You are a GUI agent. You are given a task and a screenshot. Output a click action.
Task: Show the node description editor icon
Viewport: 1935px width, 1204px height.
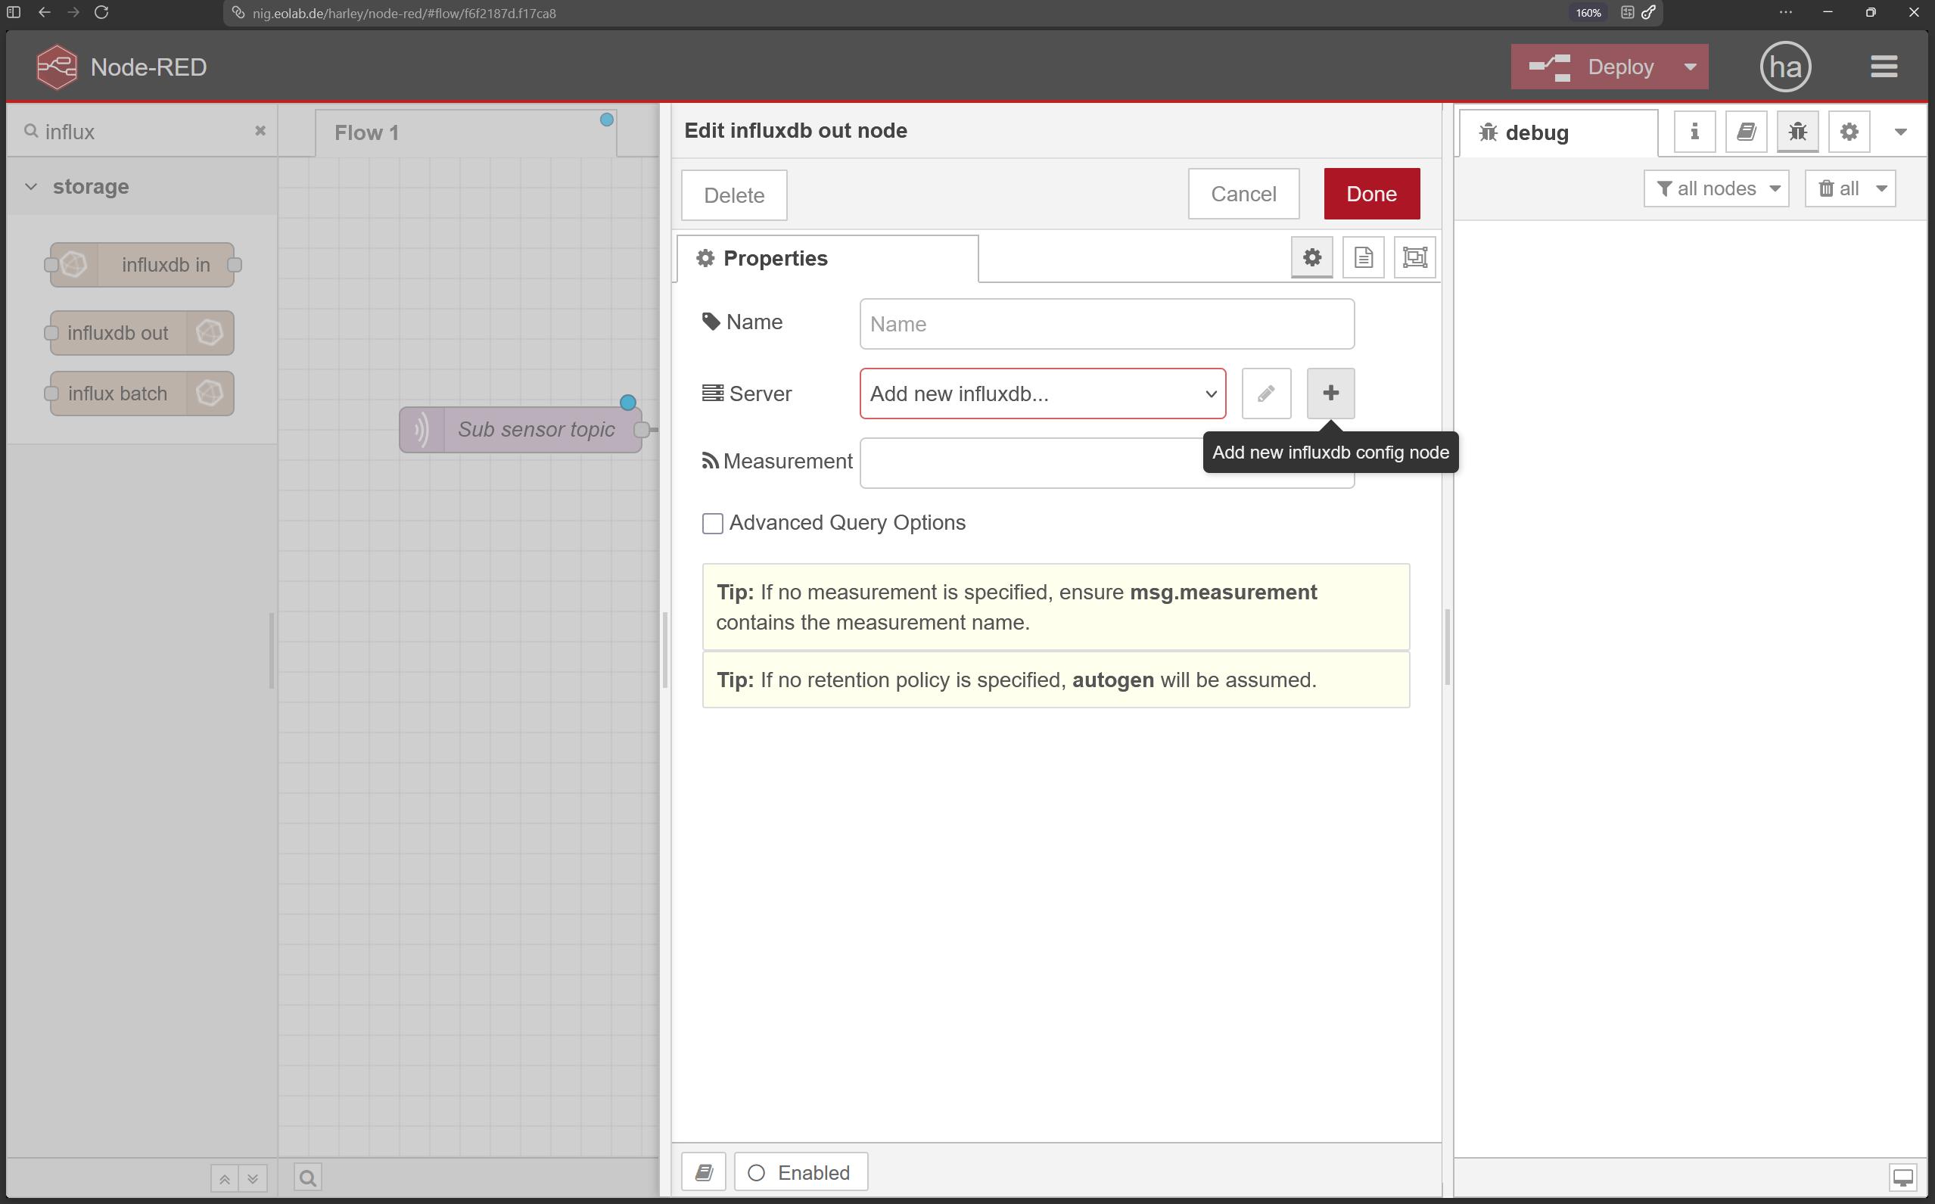pyautogui.click(x=1363, y=257)
